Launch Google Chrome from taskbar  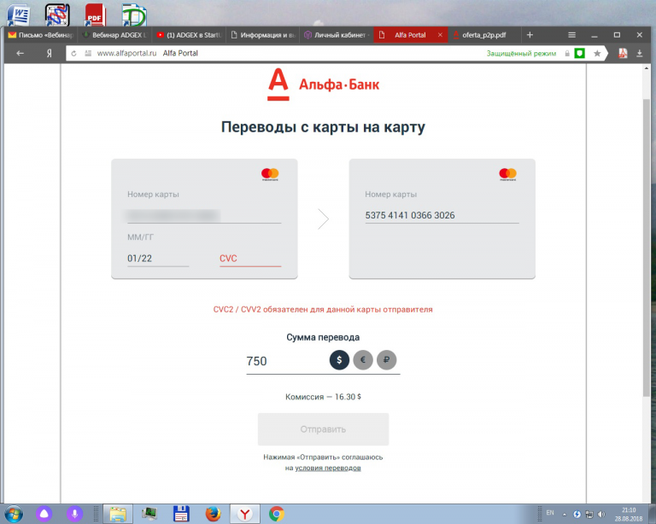[277, 514]
